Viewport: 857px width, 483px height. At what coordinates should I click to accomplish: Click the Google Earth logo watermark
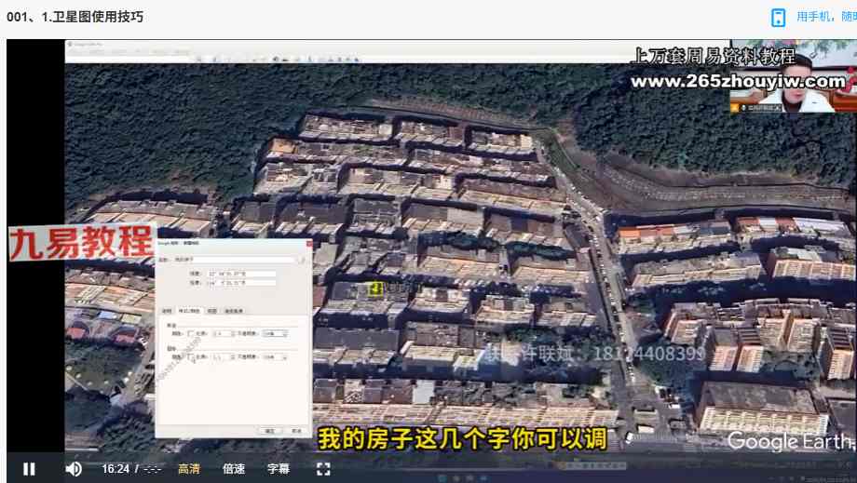[x=789, y=440]
